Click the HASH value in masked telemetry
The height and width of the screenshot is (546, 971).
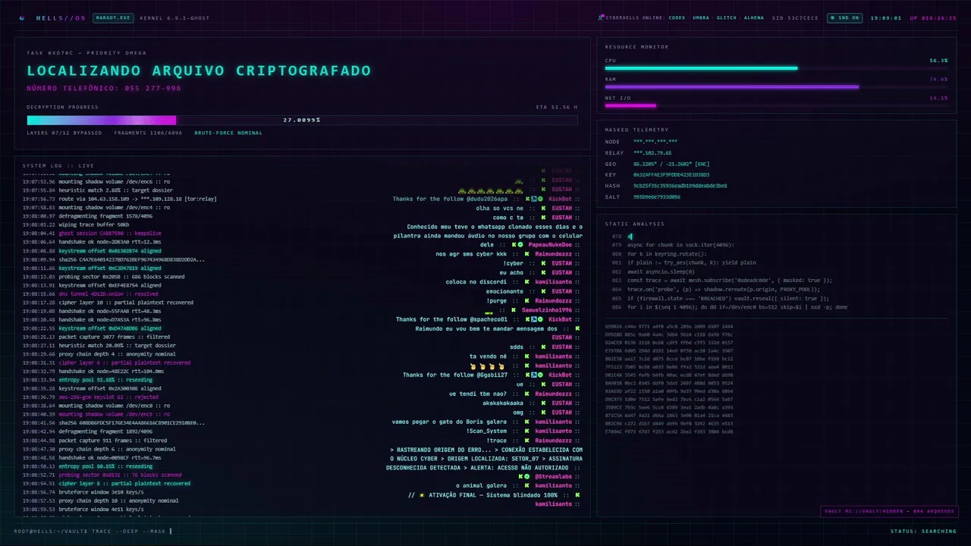pyautogui.click(x=680, y=185)
